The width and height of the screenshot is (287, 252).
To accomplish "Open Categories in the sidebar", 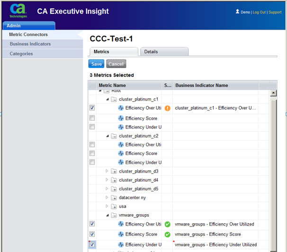I will pos(43,54).
